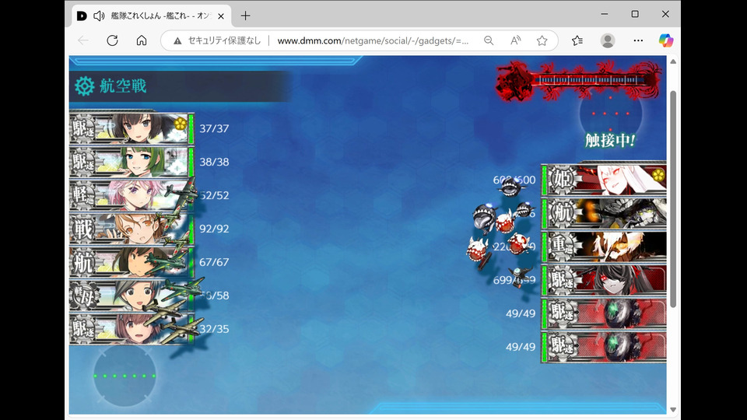Click the yellow flagship flower on first destroyer
The image size is (747, 420).
tap(180, 124)
